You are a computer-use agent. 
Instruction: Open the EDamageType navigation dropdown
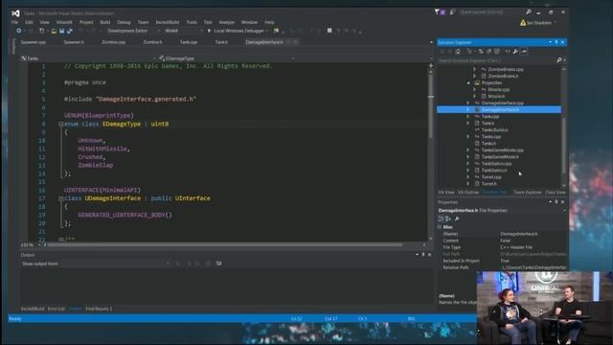pyautogui.click(x=226, y=58)
